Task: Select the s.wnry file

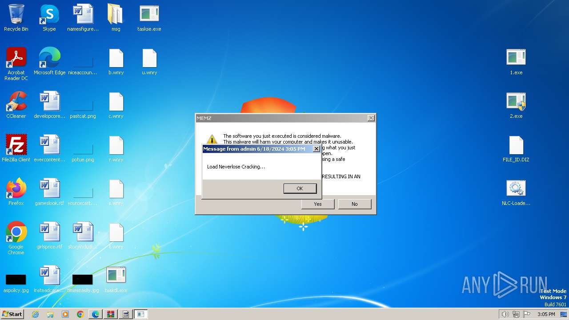Action: 116,192
